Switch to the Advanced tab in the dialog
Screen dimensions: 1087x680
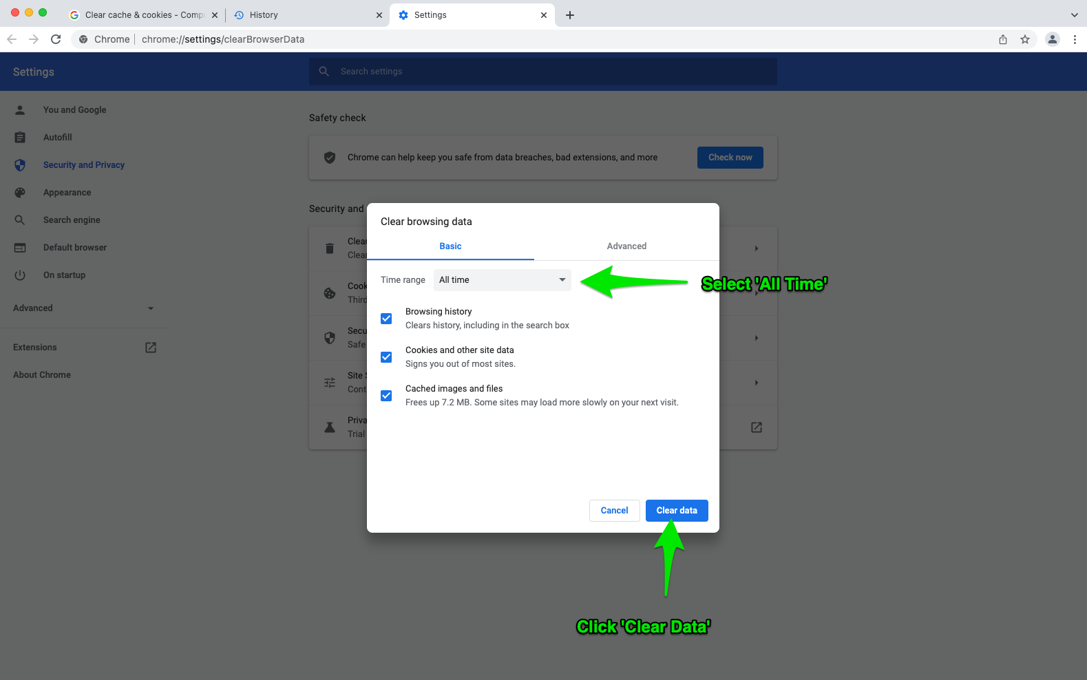click(x=626, y=246)
